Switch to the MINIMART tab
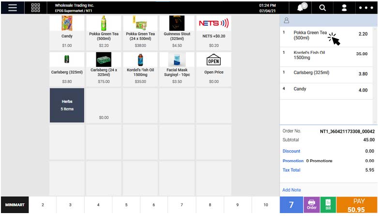This screenshot has width=378, height=216. pos(15,205)
